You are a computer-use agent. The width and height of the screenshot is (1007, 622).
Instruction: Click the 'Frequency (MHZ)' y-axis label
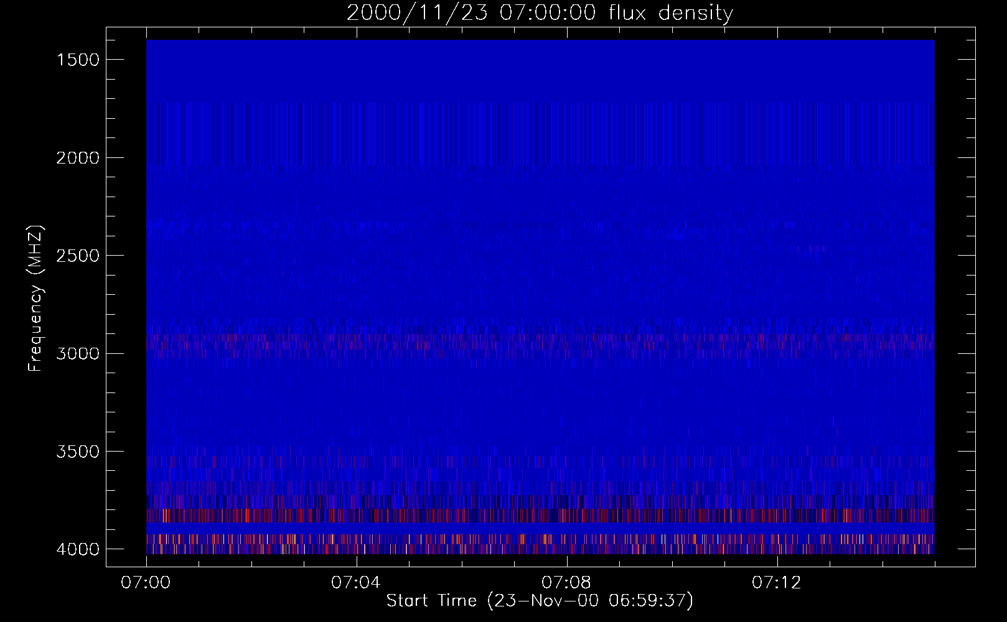[35, 299]
